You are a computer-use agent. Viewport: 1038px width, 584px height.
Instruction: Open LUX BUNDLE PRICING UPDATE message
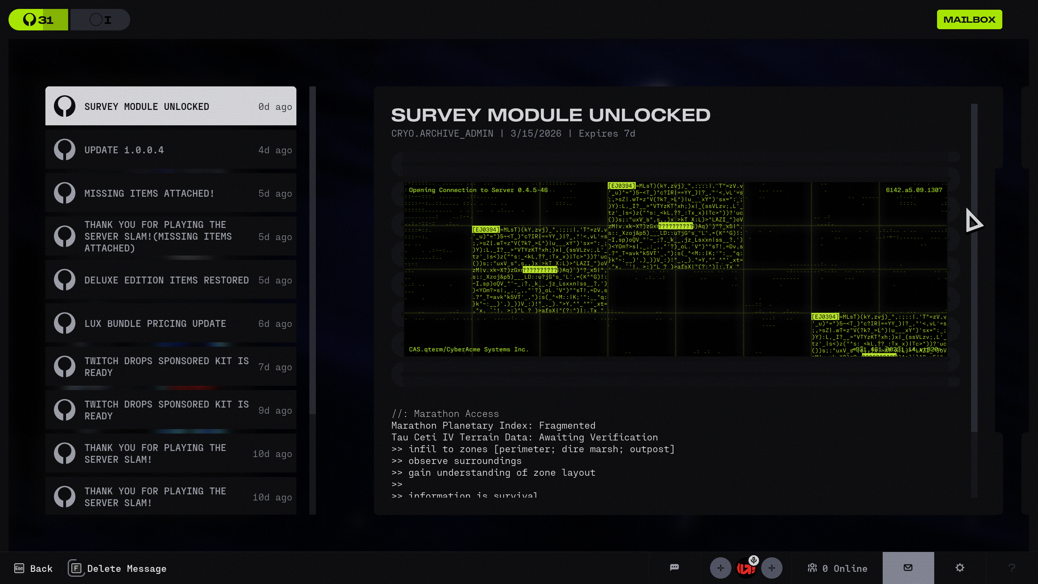[x=171, y=324]
